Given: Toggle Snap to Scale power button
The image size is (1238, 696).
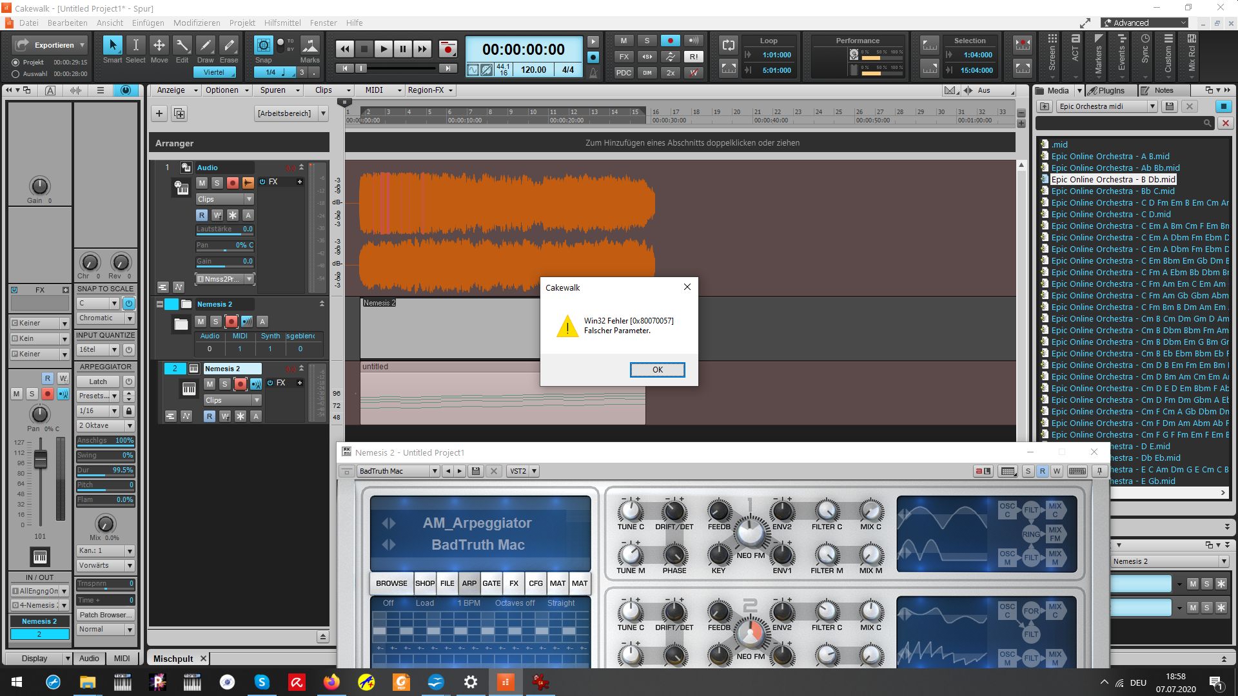Looking at the screenshot, I should tap(129, 303).
